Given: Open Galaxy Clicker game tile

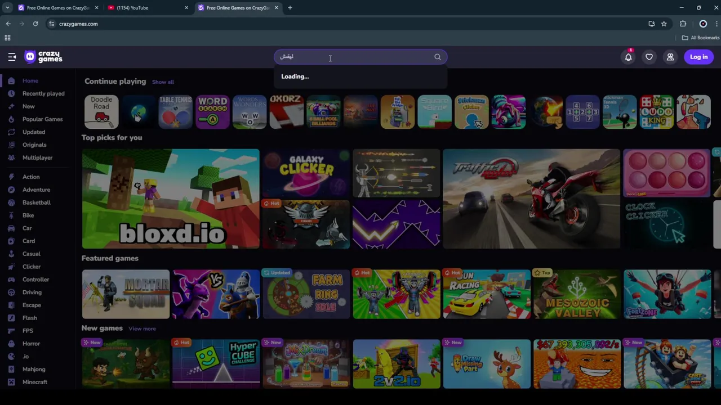Looking at the screenshot, I should coord(306,173).
